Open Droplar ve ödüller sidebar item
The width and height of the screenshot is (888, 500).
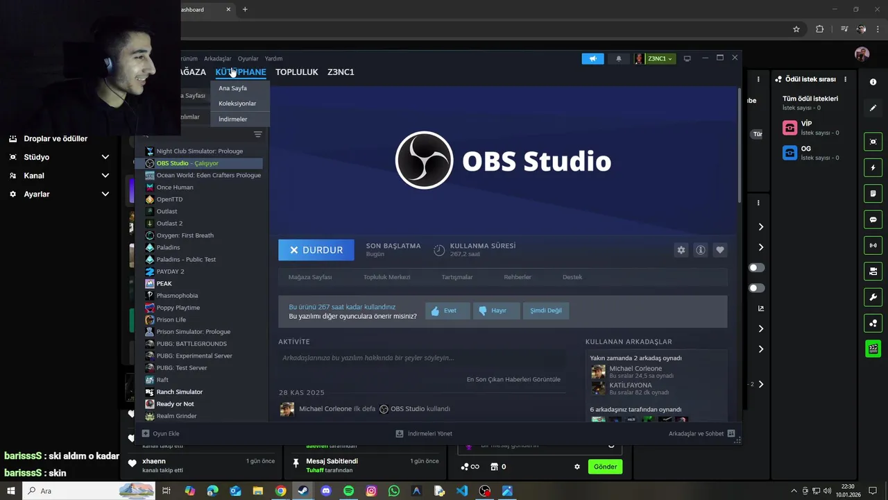click(55, 139)
